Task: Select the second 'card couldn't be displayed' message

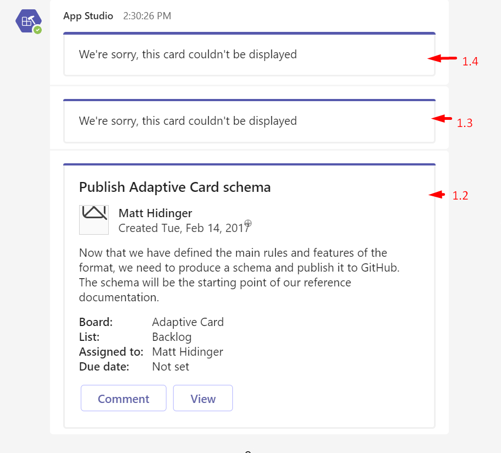Action: 187,120
